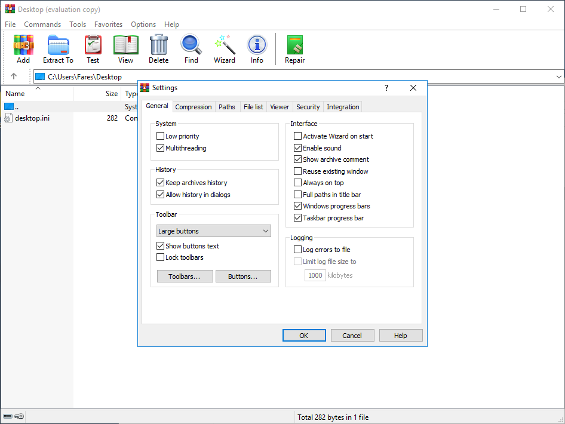Viewport: 565px width, 424px height.
Task: Disable the Enable sound checkbox
Action: coord(297,148)
